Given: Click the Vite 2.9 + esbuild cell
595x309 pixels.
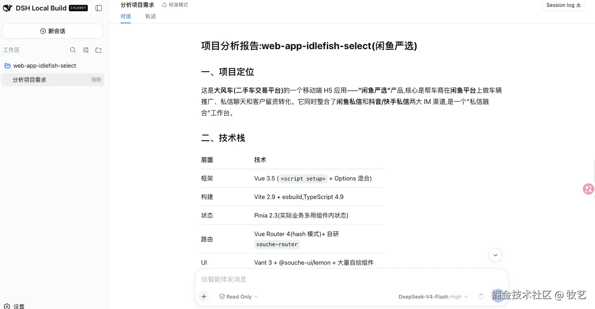Looking at the screenshot, I should click(x=299, y=197).
